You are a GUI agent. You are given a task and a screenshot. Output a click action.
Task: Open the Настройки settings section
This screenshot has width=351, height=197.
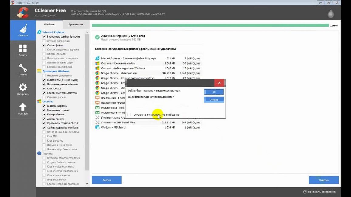[x=23, y=89]
